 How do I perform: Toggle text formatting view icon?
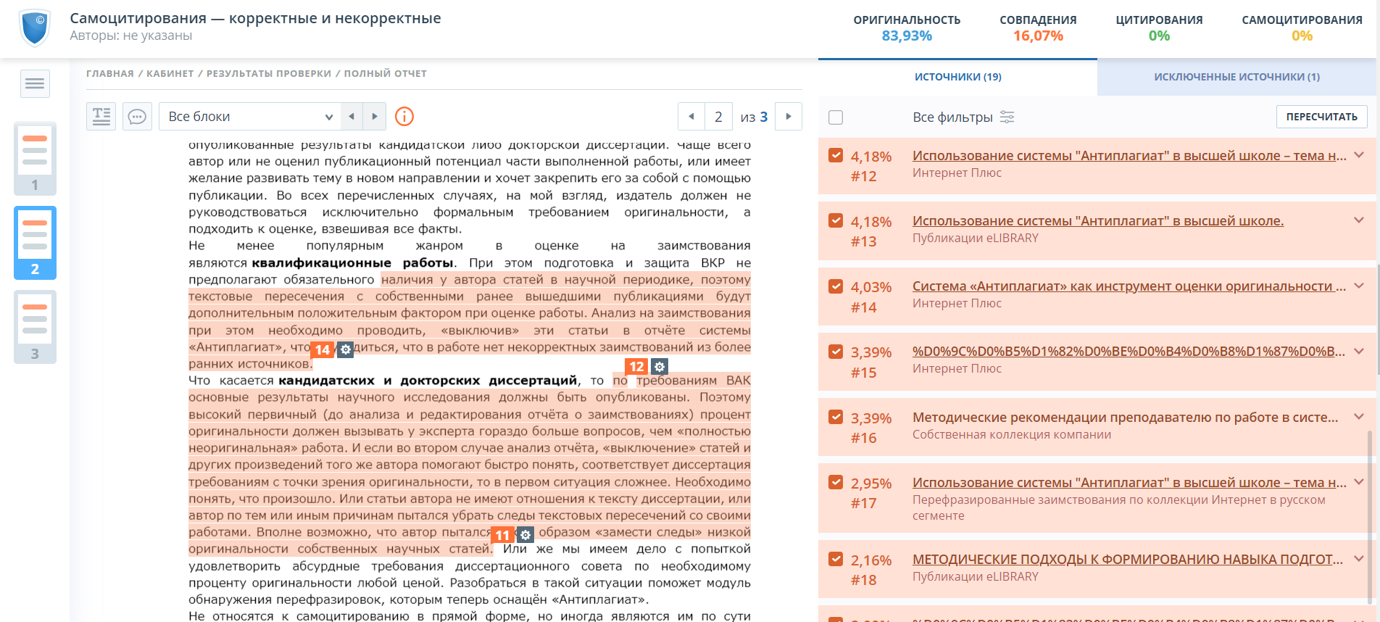101,117
